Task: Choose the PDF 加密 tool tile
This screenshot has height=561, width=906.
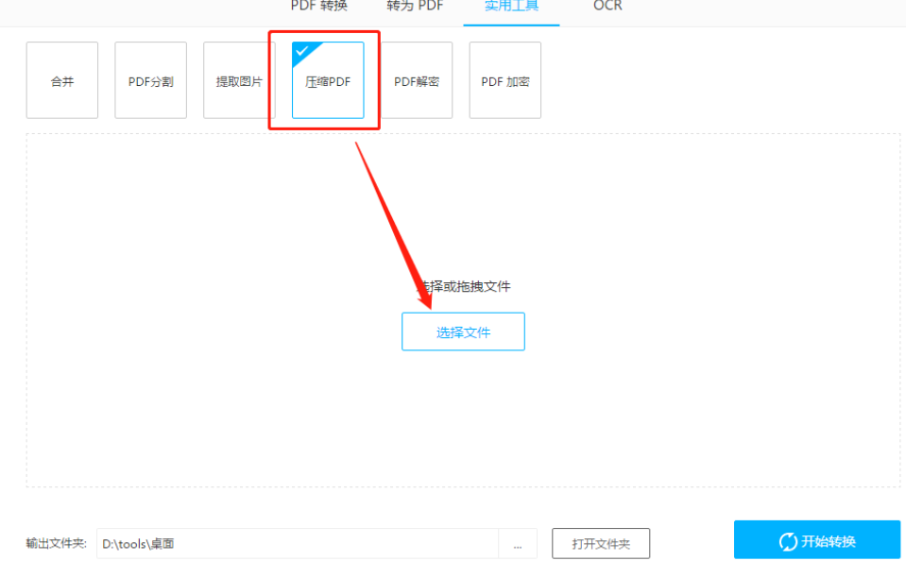Action: tap(505, 80)
